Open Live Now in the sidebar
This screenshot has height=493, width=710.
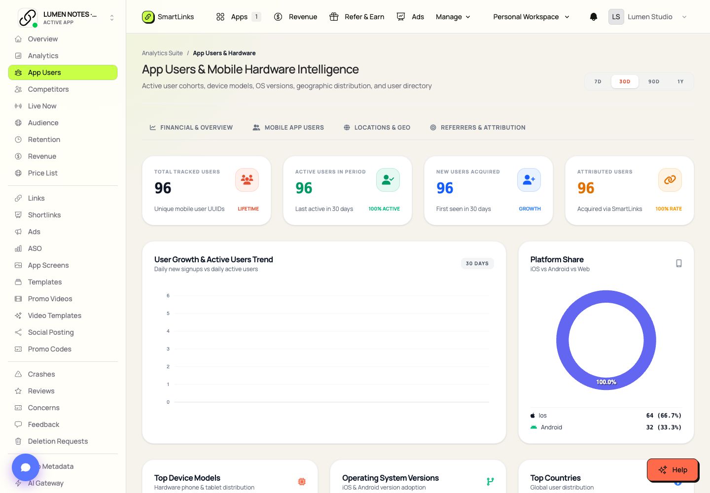63,106
